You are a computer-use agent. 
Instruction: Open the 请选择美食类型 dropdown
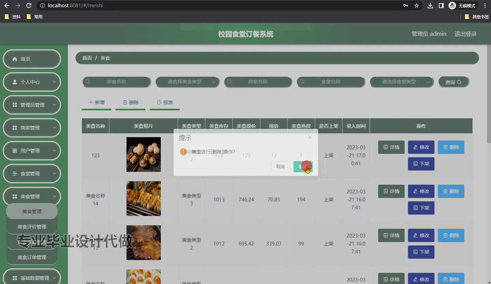[x=187, y=82]
